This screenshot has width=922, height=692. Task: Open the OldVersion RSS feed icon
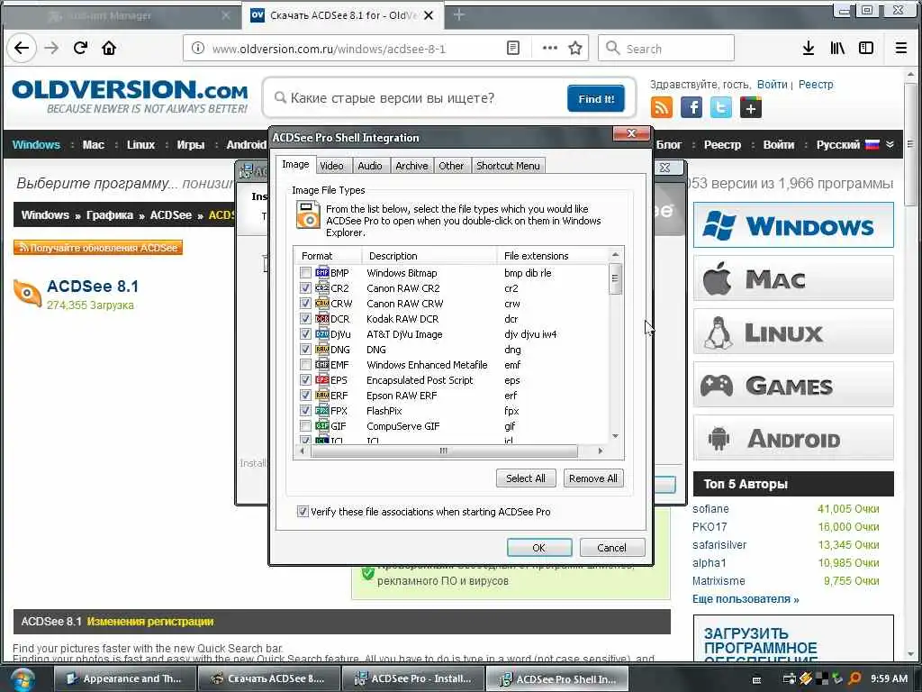662,108
